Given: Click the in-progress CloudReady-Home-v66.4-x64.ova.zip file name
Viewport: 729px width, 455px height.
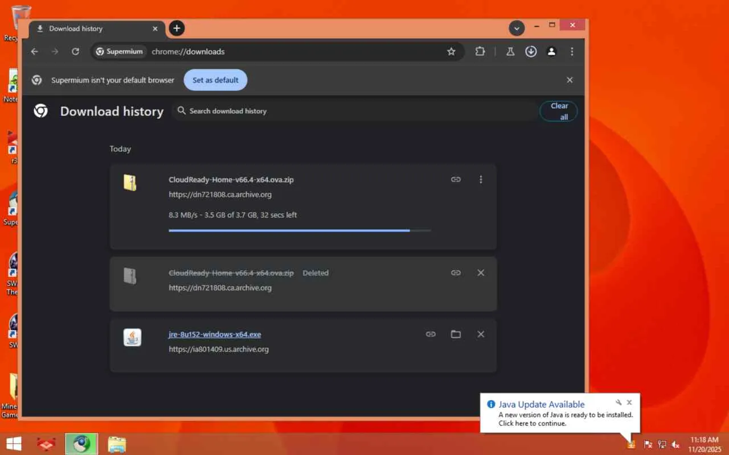Looking at the screenshot, I should pyautogui.click(x=231, y=180).
